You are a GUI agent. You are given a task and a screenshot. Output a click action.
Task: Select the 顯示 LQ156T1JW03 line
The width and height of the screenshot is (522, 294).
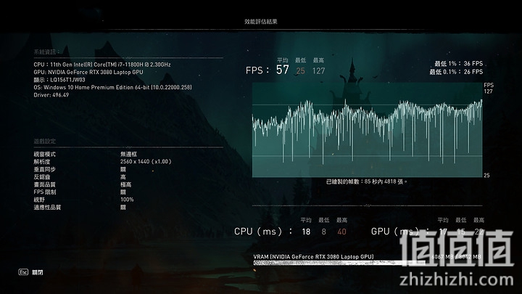(59, 80)
